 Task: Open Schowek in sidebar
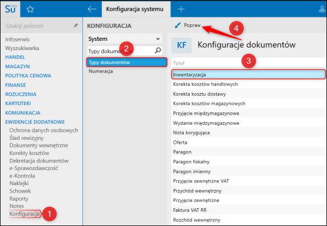[x=20, y=191]
